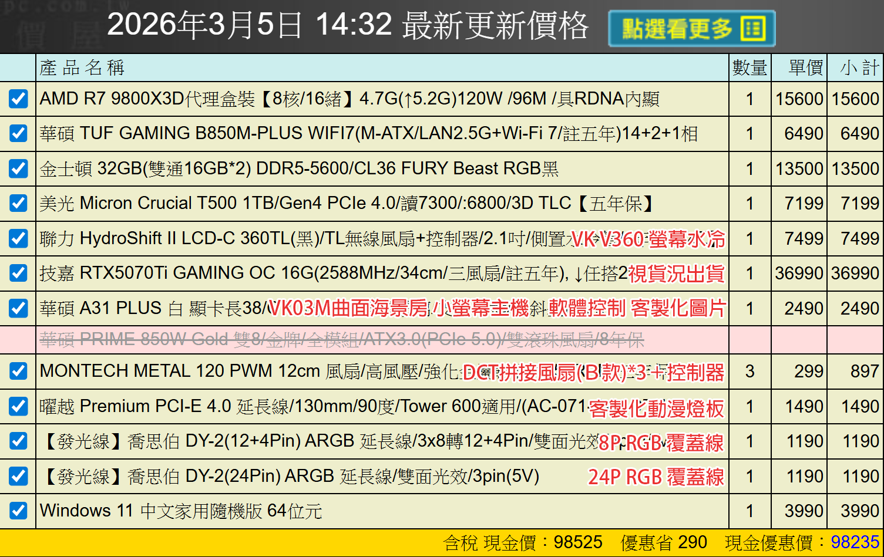Uncheck the Windows 11 家用隨機版 checkbox
Screen dimensions: 884x557
[18, 511]
